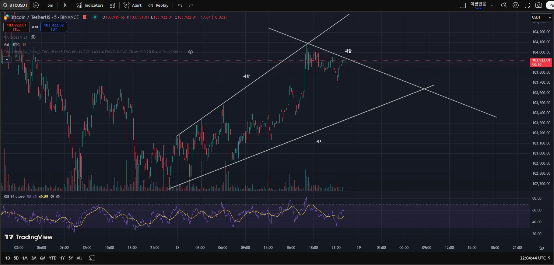
Task: Open the layout setup square icon
Action: (463, 5)
